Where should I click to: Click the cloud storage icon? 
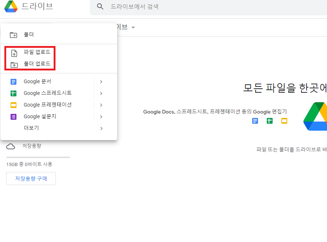[x=11, y=146]
